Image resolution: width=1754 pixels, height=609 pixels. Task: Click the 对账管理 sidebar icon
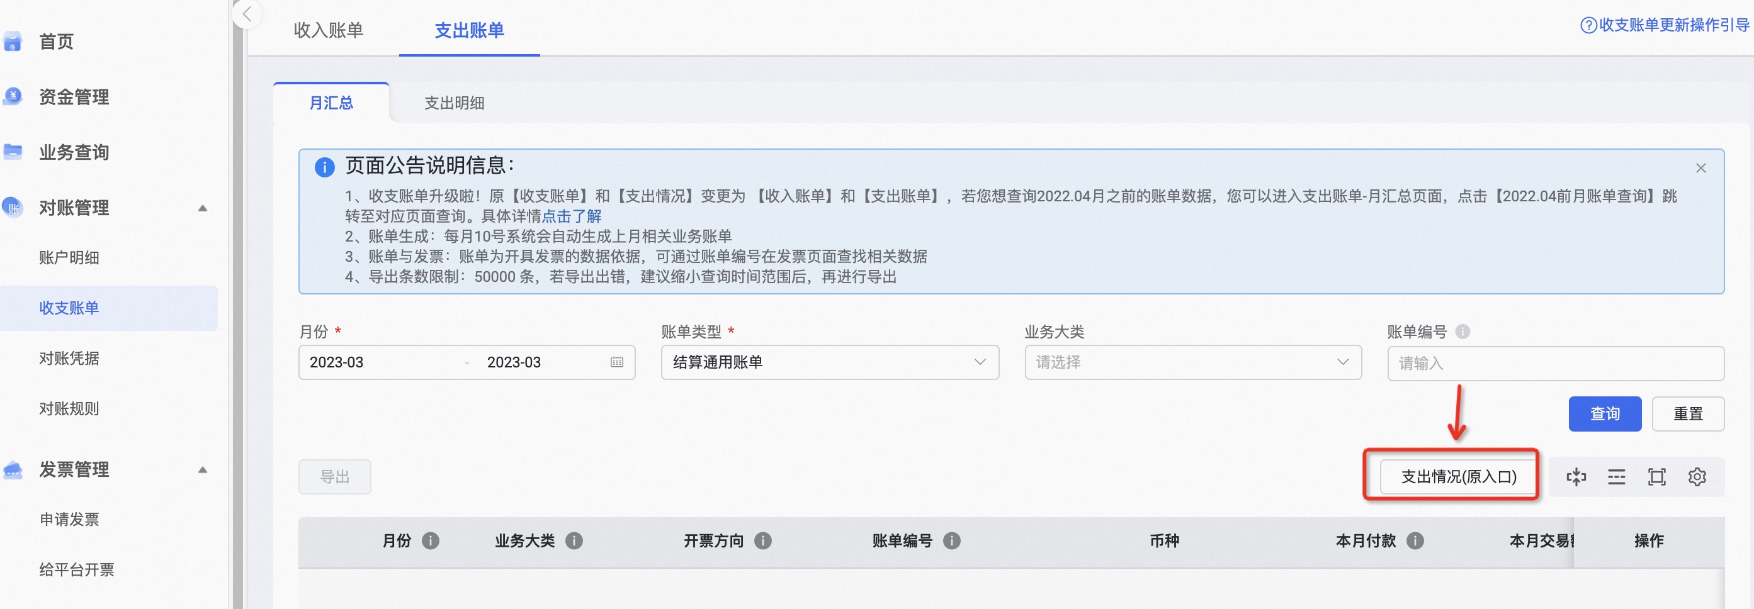12,207
